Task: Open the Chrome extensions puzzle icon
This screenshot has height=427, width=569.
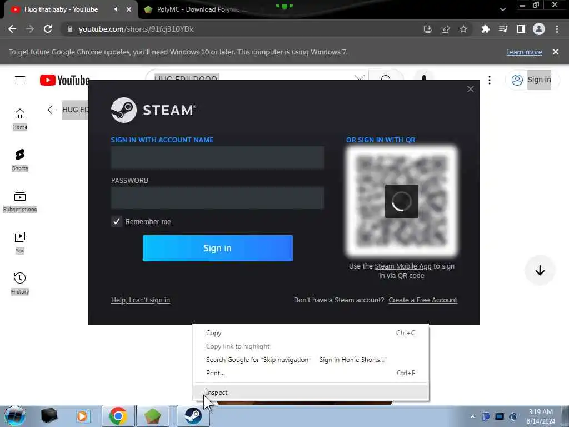Action: 486,29
